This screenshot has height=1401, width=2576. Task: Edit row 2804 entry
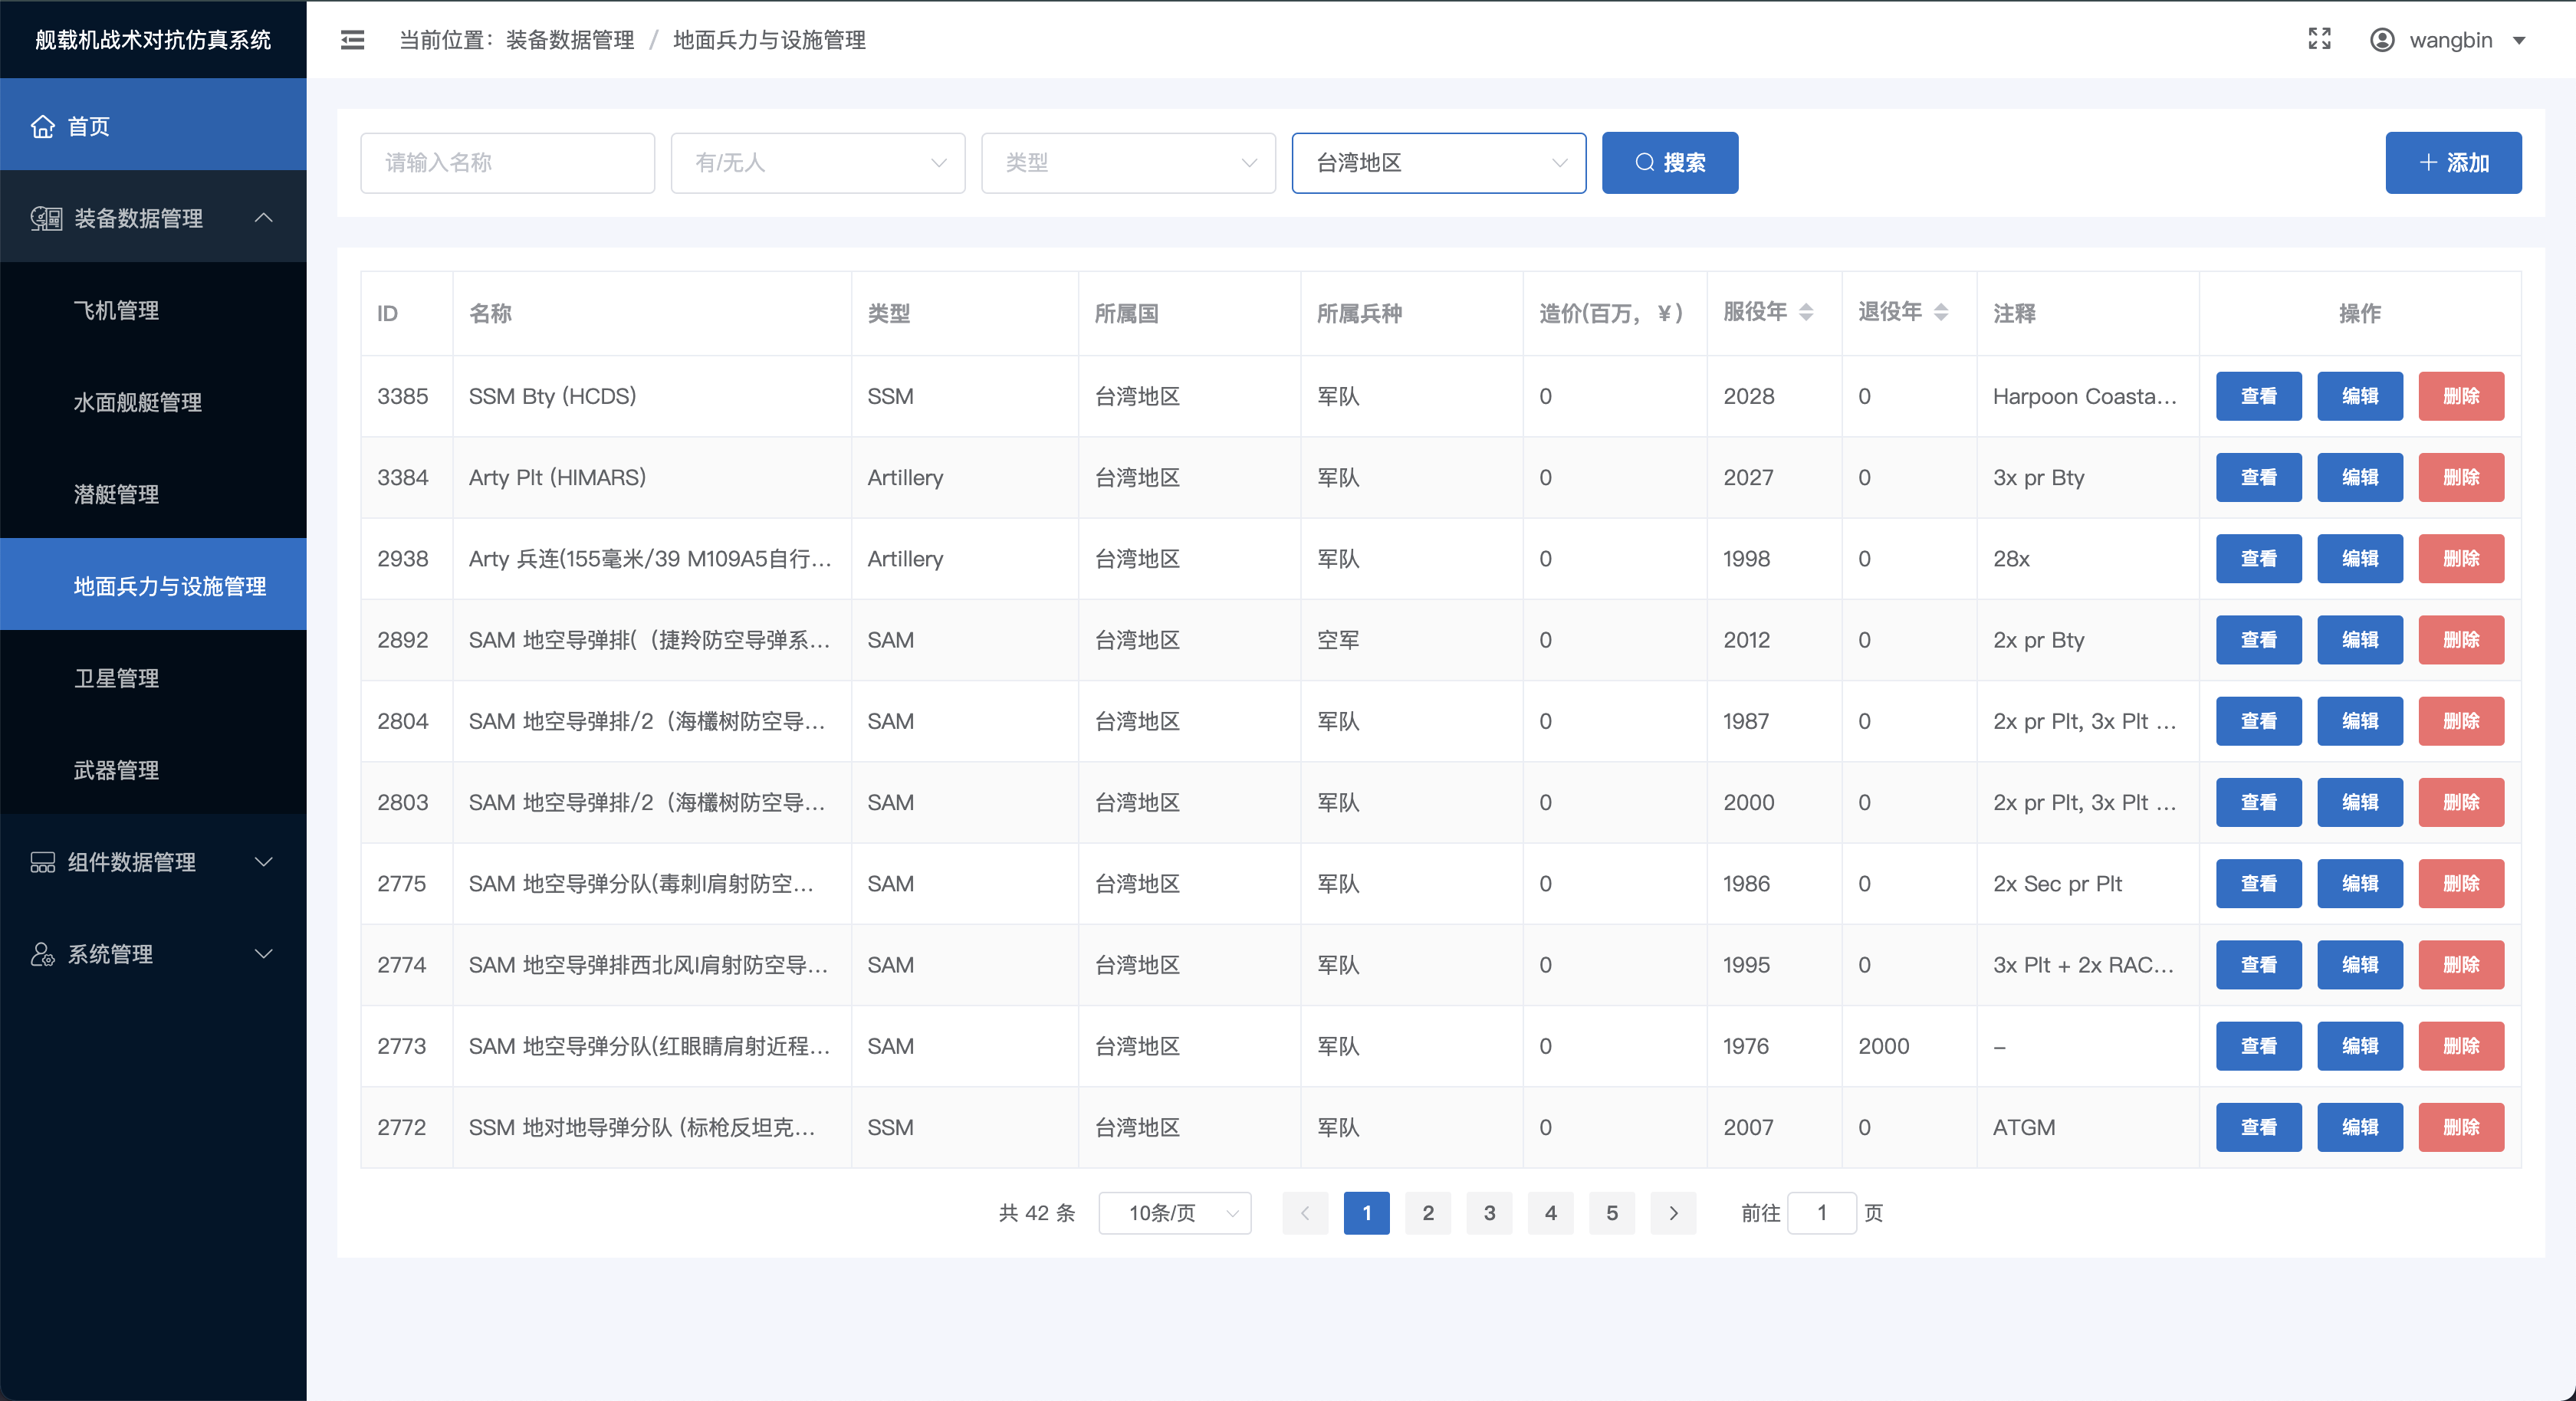[x=2359, y=721]
